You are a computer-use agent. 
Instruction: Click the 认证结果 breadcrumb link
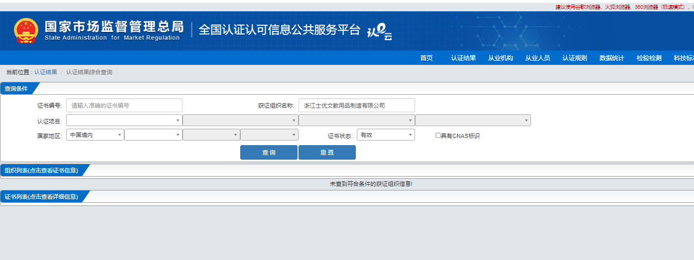[46, 72]
